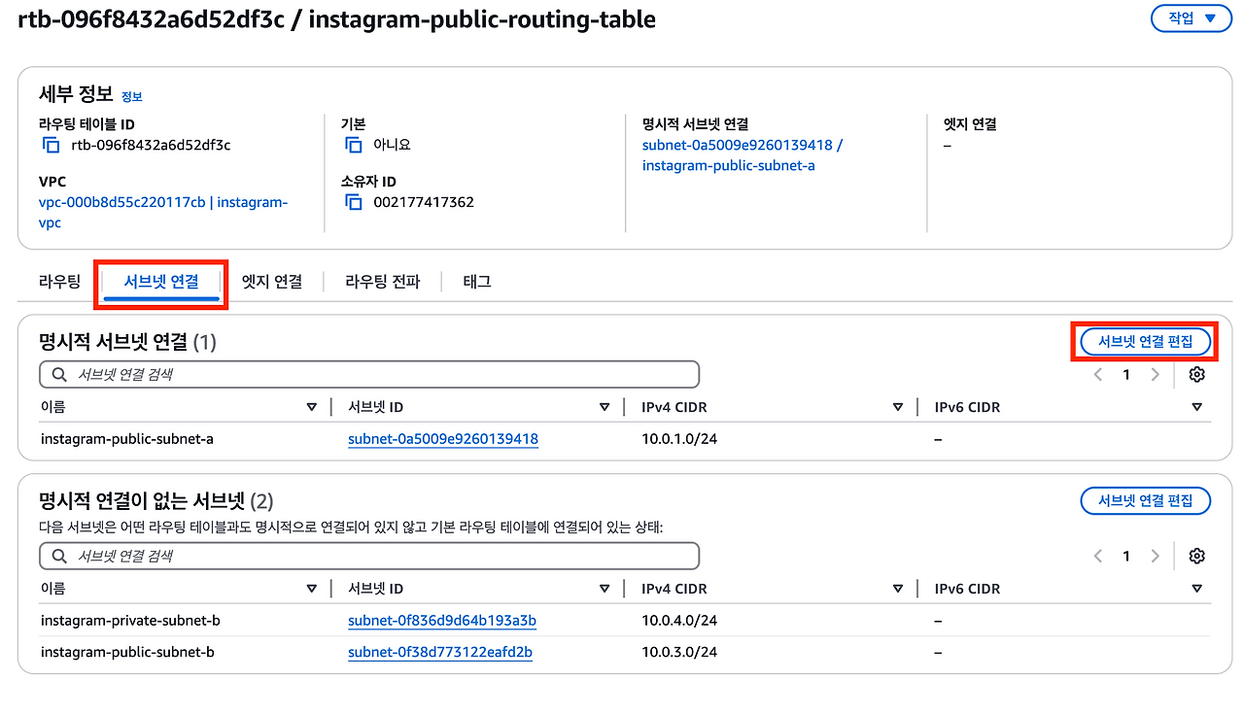Open subnet-0a5009e9260139418 link in table row

tap(443, 439)
